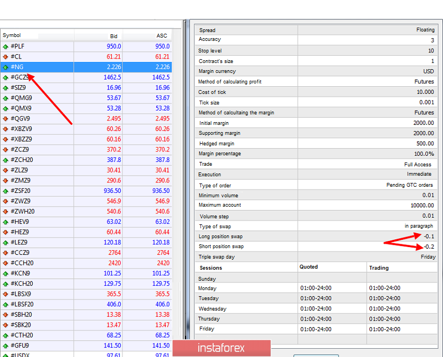This screenshot has height=357, width=443.
Task: Click the red arrow icon beside #ZCZ9
Action: 6,150
